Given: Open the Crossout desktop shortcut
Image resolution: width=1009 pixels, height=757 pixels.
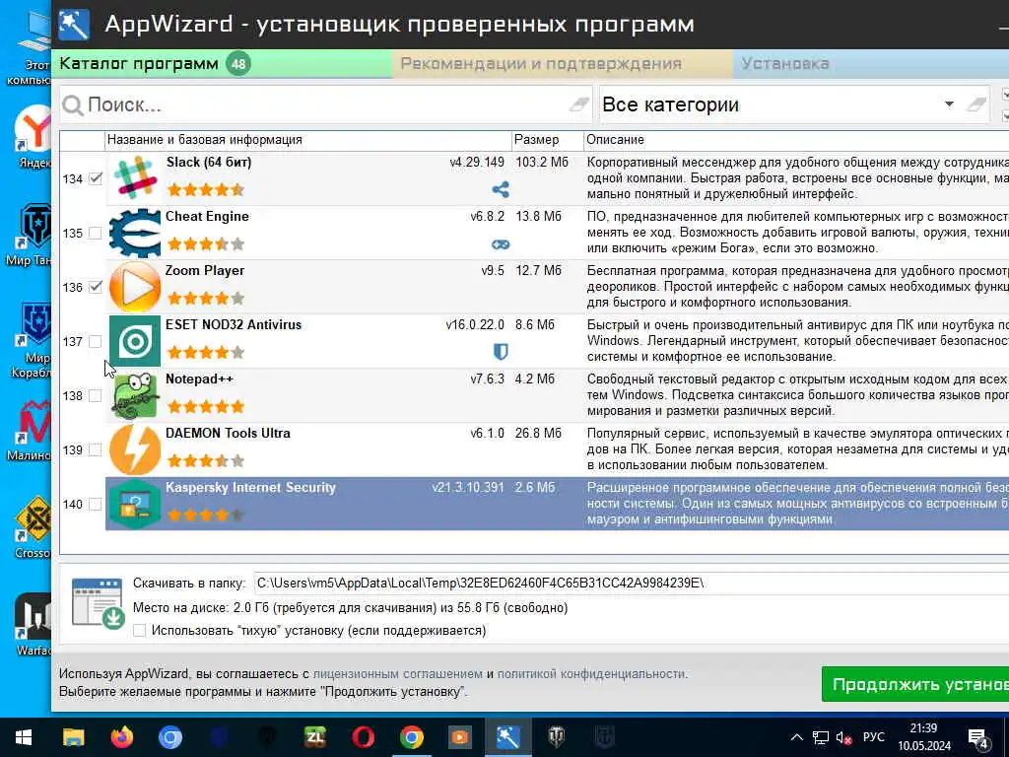Looking at the screenshot, I should pyautogui.click(x=34, y=526).
